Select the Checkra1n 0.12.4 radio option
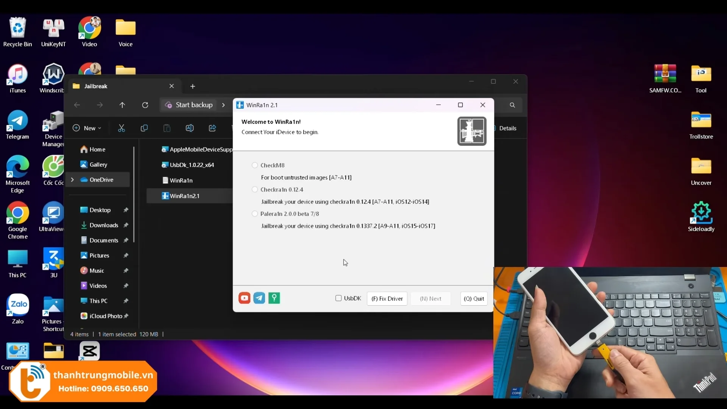The height and width of the screenshot is (409, 727). (x=255, y=189)
